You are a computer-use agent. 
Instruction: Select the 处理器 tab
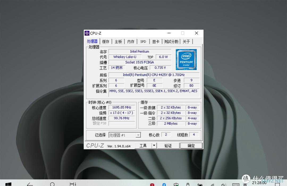pyautogui.click(x=92, y=41)
